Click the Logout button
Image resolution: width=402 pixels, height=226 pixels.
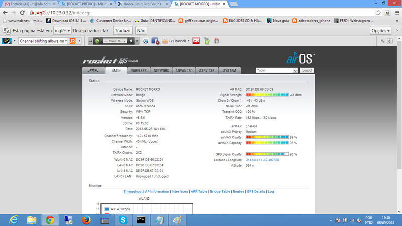point(307,70)
